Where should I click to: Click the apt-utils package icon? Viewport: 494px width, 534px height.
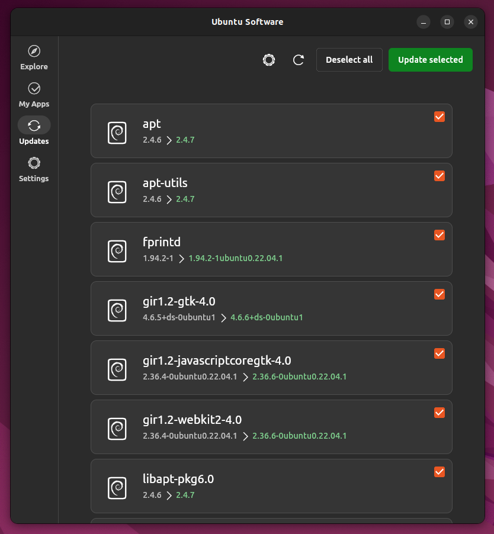point(117,192)
